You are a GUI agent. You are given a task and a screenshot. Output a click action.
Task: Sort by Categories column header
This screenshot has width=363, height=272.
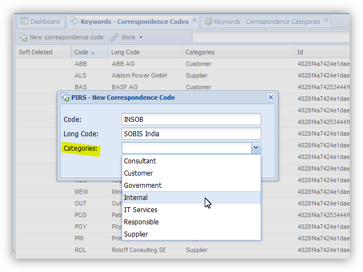[238, 52]
